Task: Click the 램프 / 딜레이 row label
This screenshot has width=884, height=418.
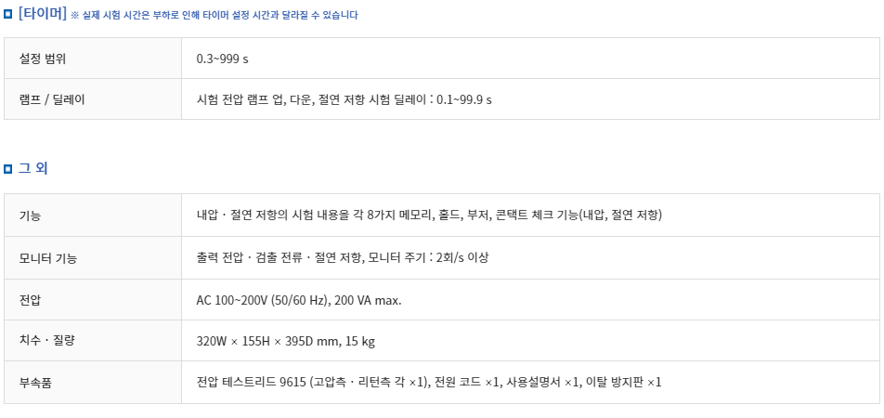Action: (x=52, y=99)
